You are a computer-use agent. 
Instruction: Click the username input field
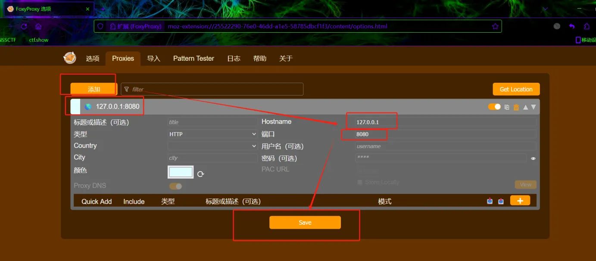pos(446,146)
